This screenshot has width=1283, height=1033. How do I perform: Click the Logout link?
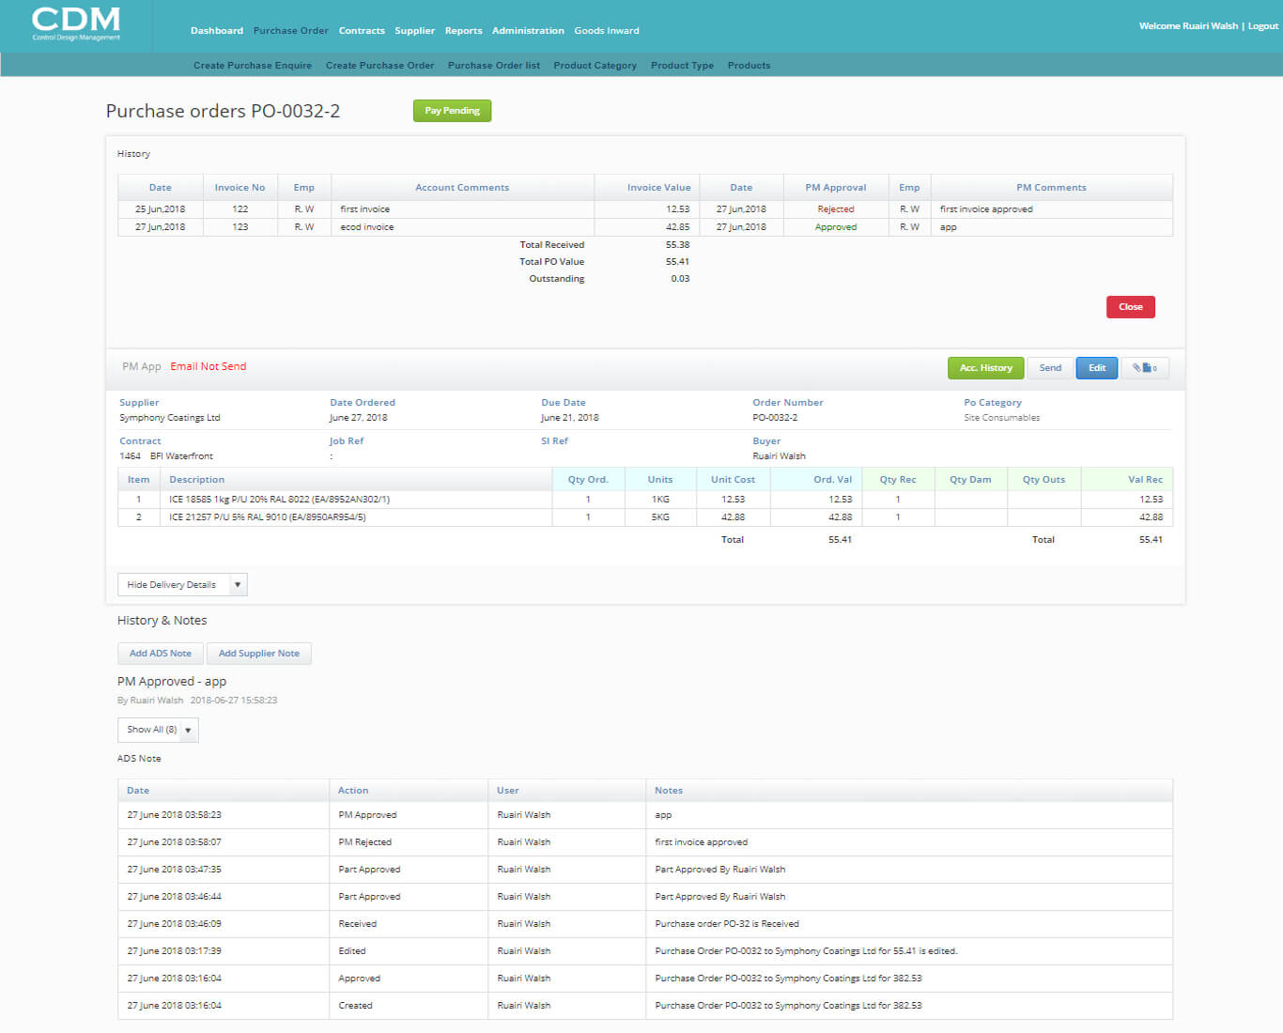click(x=1262, y=26)
